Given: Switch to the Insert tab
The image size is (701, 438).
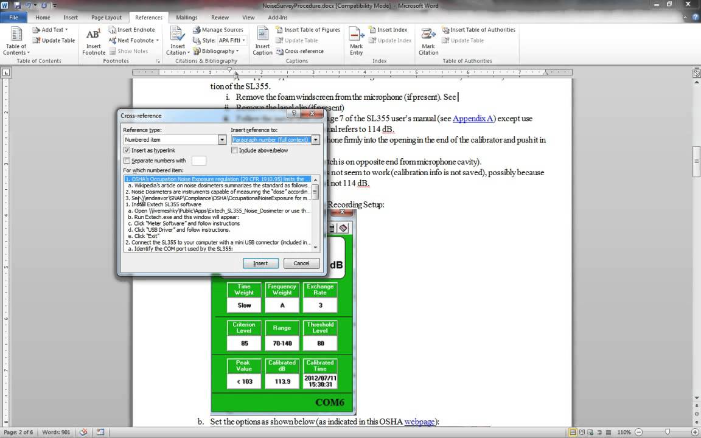Looking at the screenshot, I should (x=71, y=18).
